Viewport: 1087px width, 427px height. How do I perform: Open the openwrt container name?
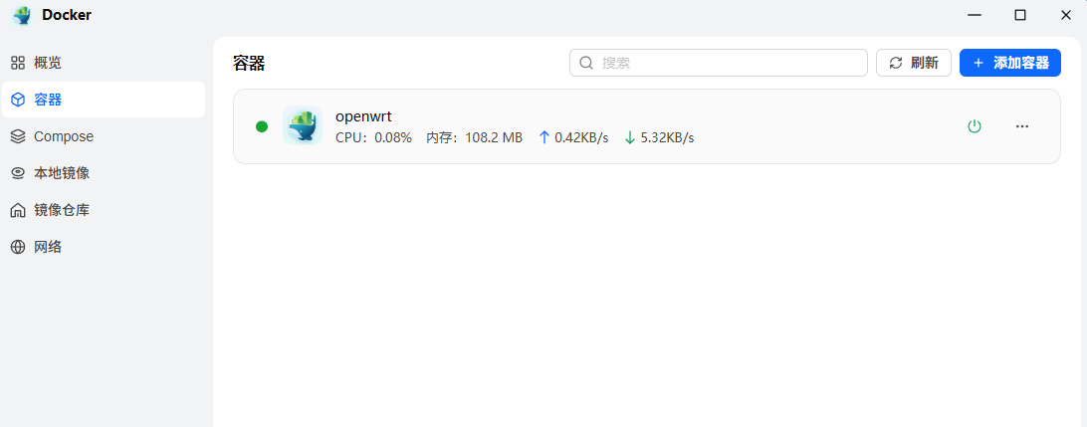pyautogui.click(x=363, y=116)
